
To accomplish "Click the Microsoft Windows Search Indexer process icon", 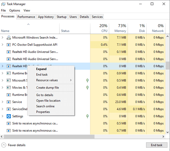I will pos(9,37).
